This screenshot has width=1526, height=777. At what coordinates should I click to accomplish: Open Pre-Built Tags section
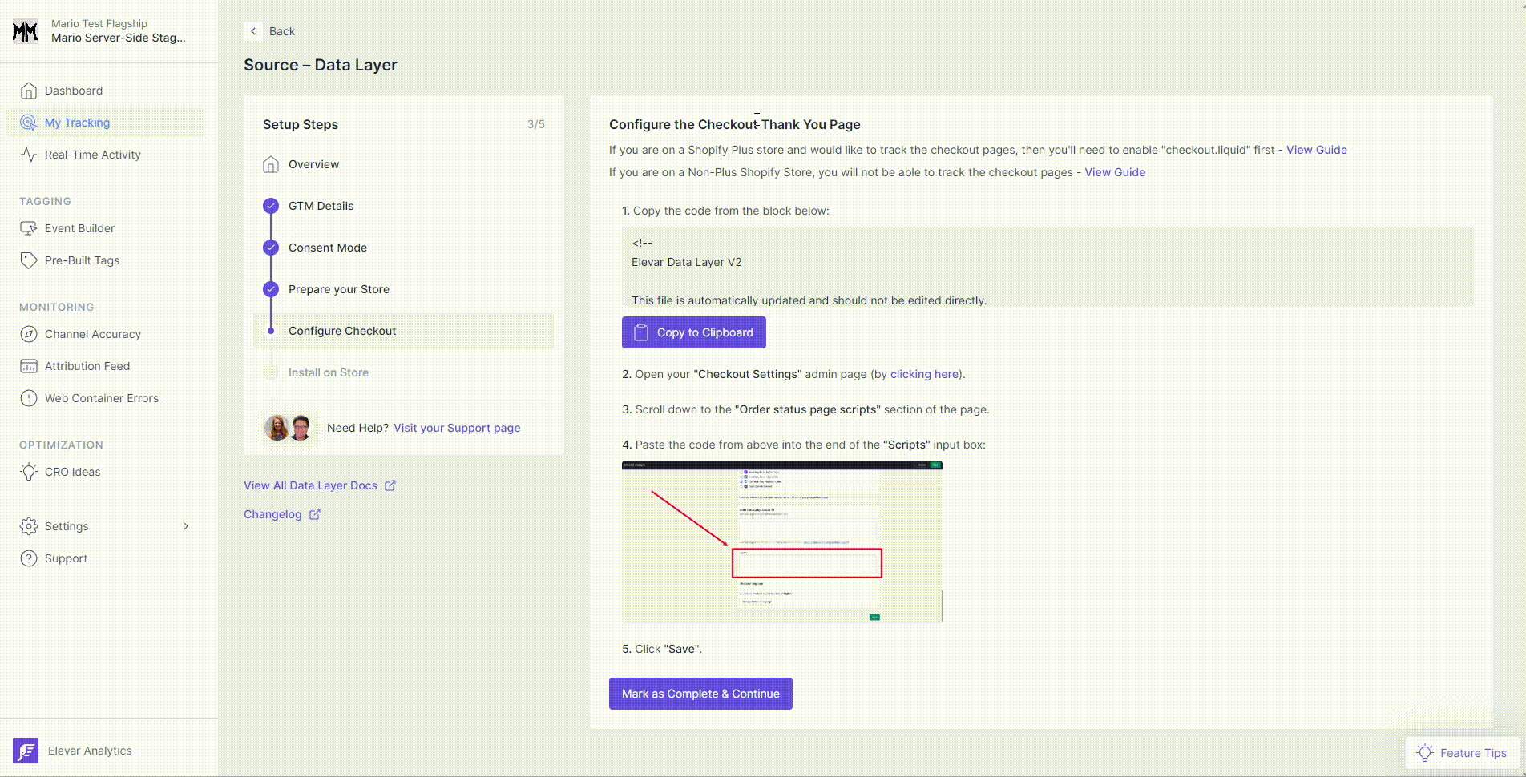click(x=106, y=260)
